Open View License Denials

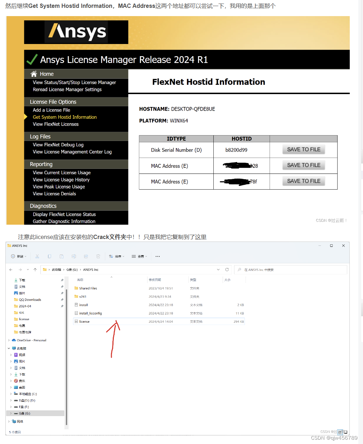coord(54,194)
